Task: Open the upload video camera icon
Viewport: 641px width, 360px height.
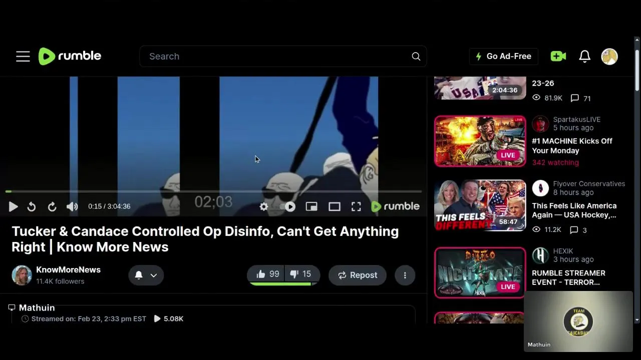Action: (558, 56)
